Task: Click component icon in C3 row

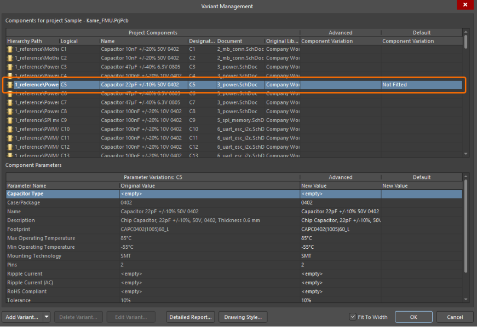Action: (10, 67)
